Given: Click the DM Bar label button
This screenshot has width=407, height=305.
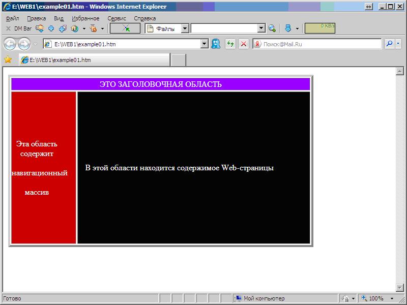Looking at the screenshot, I should coord(23,28).
